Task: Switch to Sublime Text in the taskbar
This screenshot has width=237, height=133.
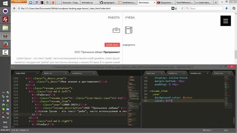Action: (5, 36)
